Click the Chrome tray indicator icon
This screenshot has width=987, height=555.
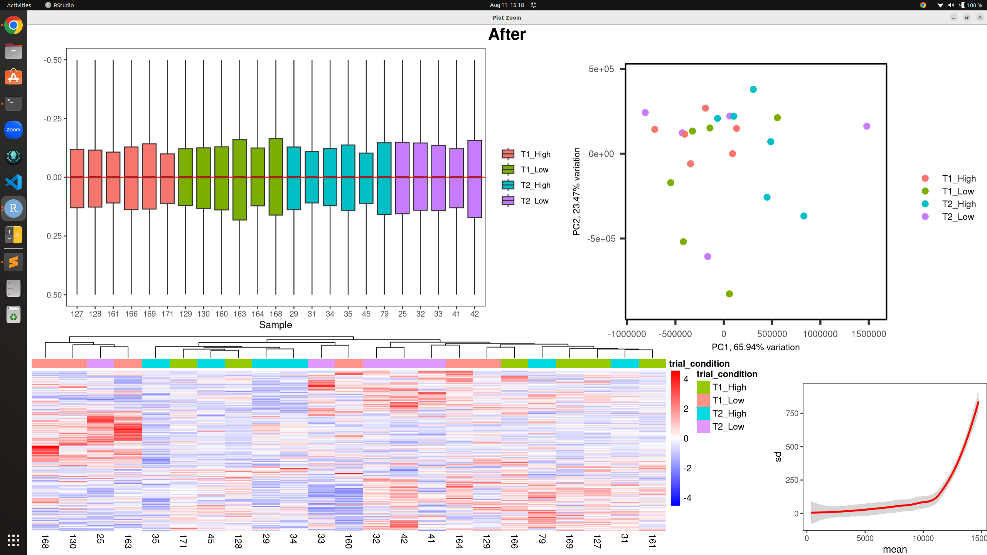[923, 5]
